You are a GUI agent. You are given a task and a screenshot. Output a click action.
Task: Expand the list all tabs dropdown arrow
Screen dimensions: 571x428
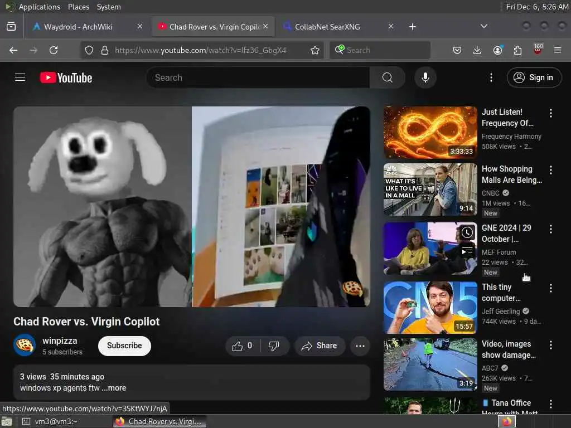(483, 26)
